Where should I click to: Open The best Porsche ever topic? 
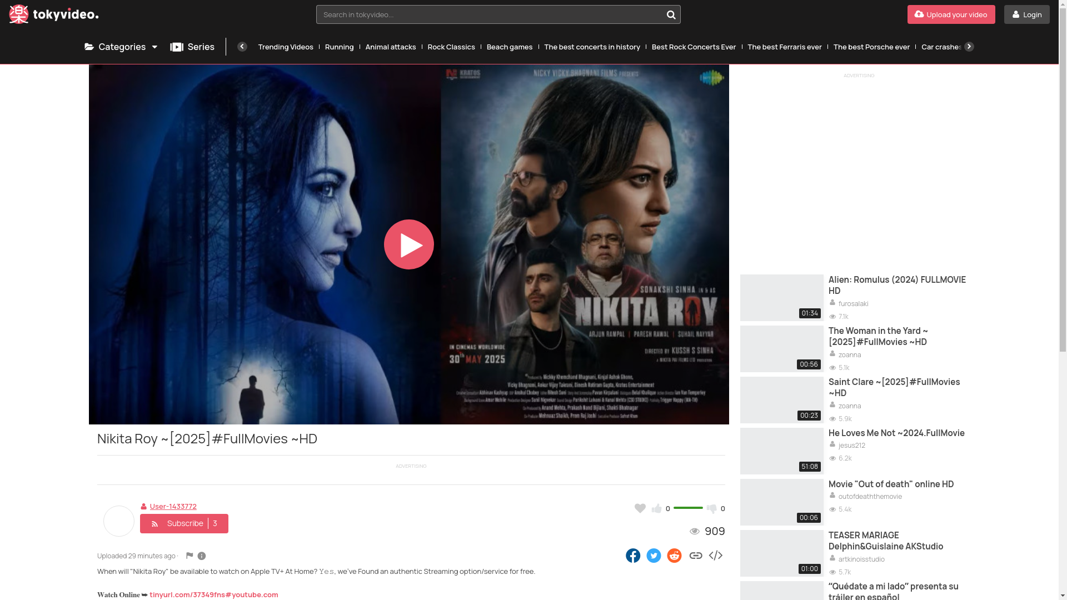click(x=871, y=47)
